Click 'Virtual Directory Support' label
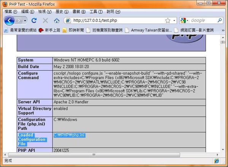 tap(35, 111)
